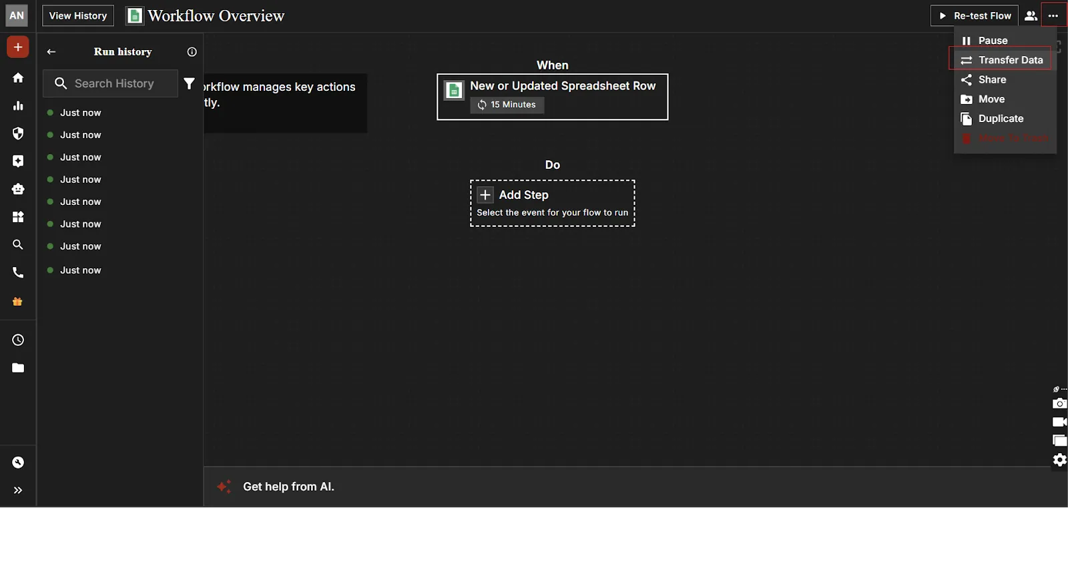Click the Google Sheets icon beside title

(x=135, y=16)
